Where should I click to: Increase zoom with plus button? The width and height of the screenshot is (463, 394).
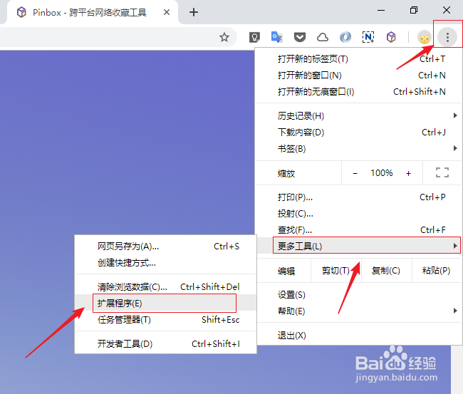pos(408,173)
